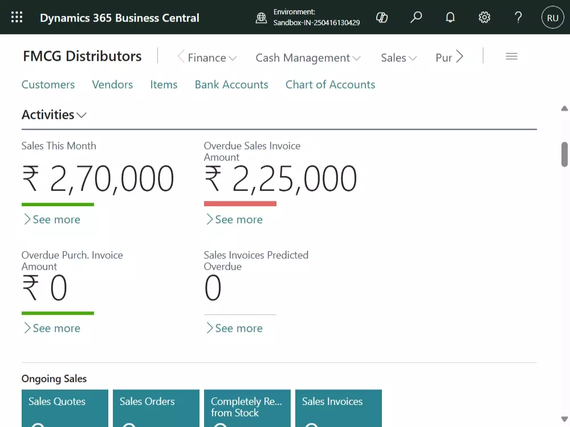Open the Sales Orders tile
This screenshot has height=427, width=570.
click(156, 408)
